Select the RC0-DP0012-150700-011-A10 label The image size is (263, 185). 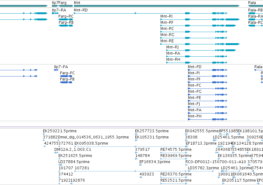pyautogui.click(x=216, y=162)
